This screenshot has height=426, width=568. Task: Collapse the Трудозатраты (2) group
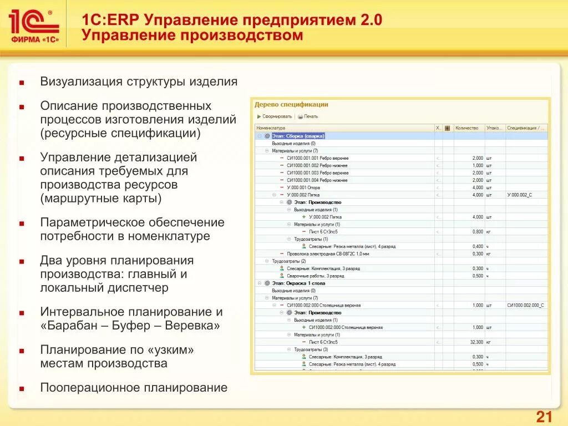(x=267, y=261)
